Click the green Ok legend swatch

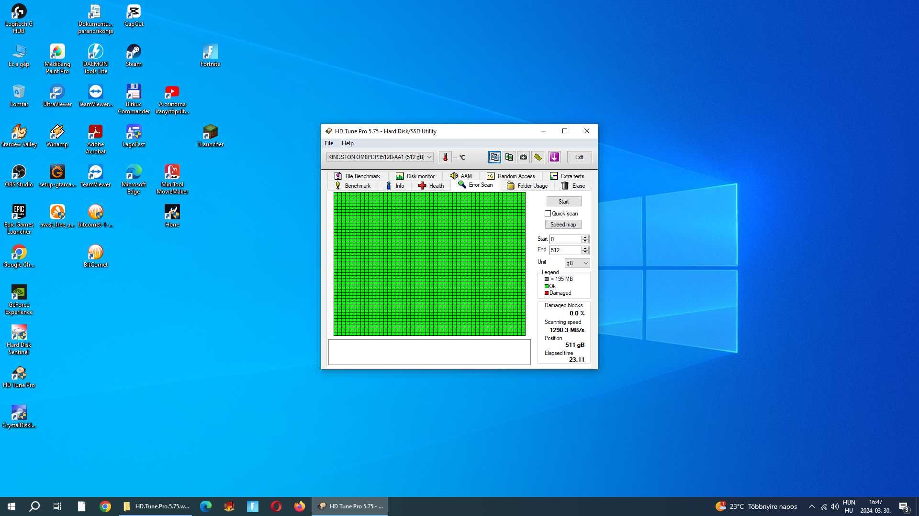(547, 286)
